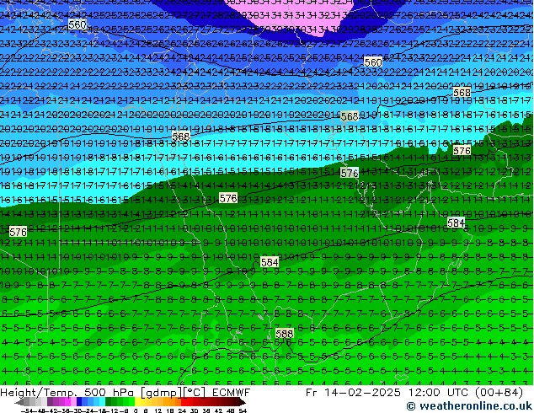534x413 pixels.
Task: Pick the magenta swatch in the legend
Action: pyautogui.click(x=67, y=402)
